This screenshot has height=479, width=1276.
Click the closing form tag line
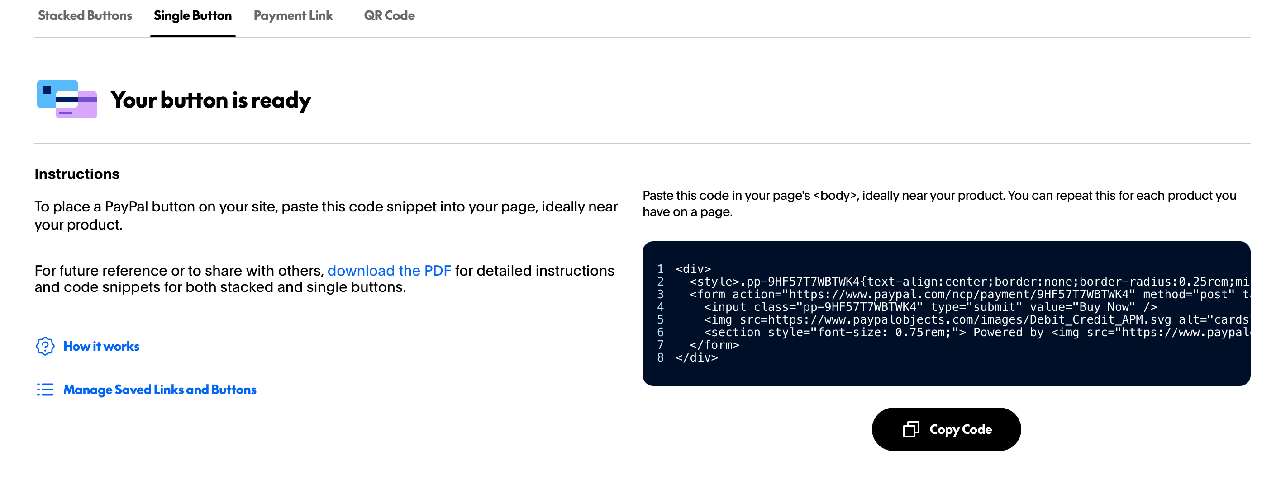714,345
